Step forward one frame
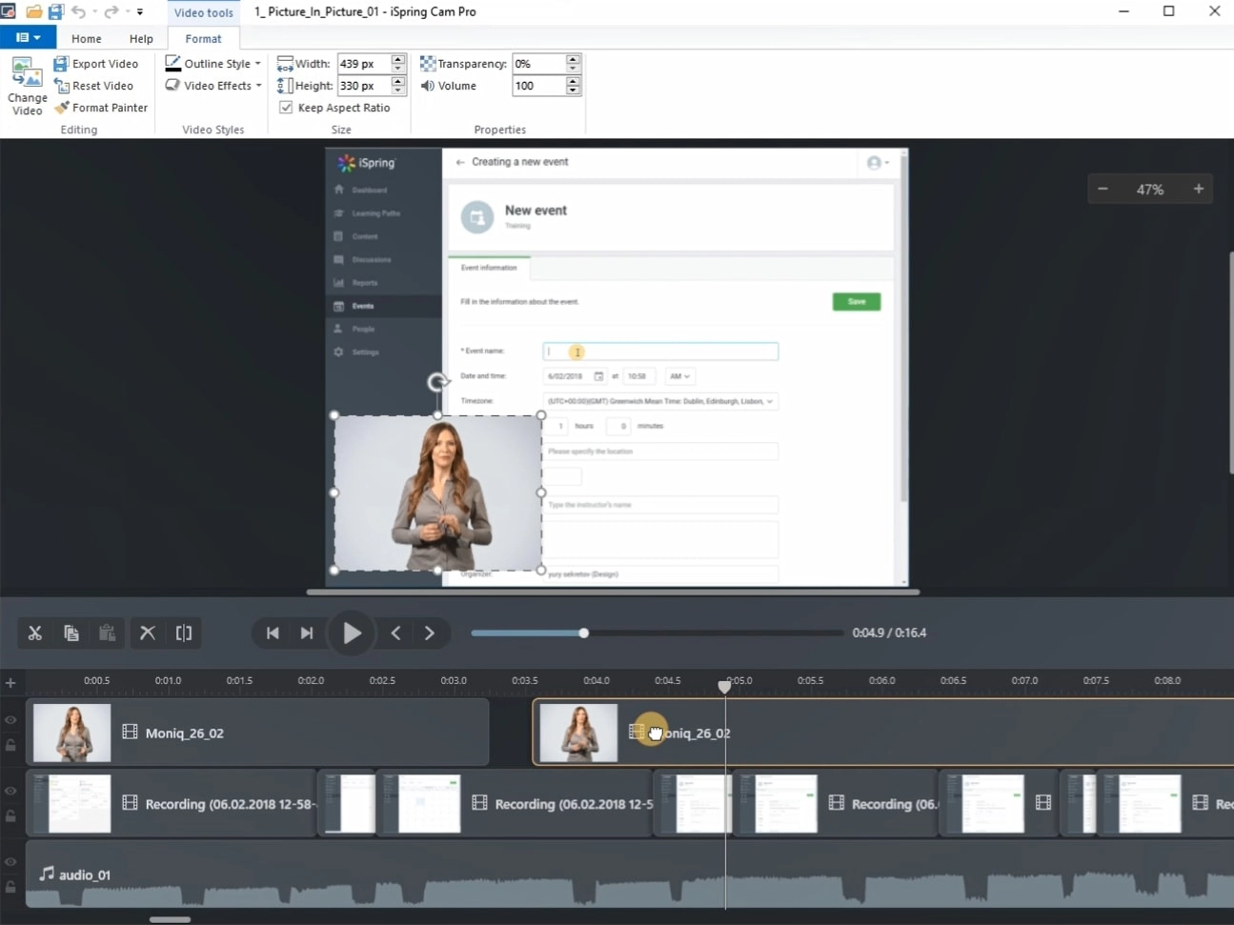 [x=430, y=633]
